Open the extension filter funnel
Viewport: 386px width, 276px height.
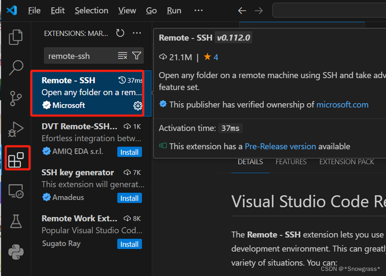pyautogui.click(x=137, y=56)
